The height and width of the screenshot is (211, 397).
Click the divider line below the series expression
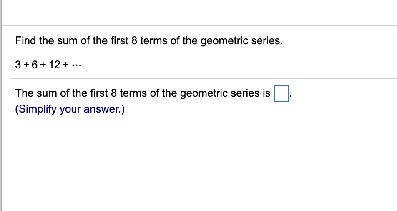tap(204, 79)
